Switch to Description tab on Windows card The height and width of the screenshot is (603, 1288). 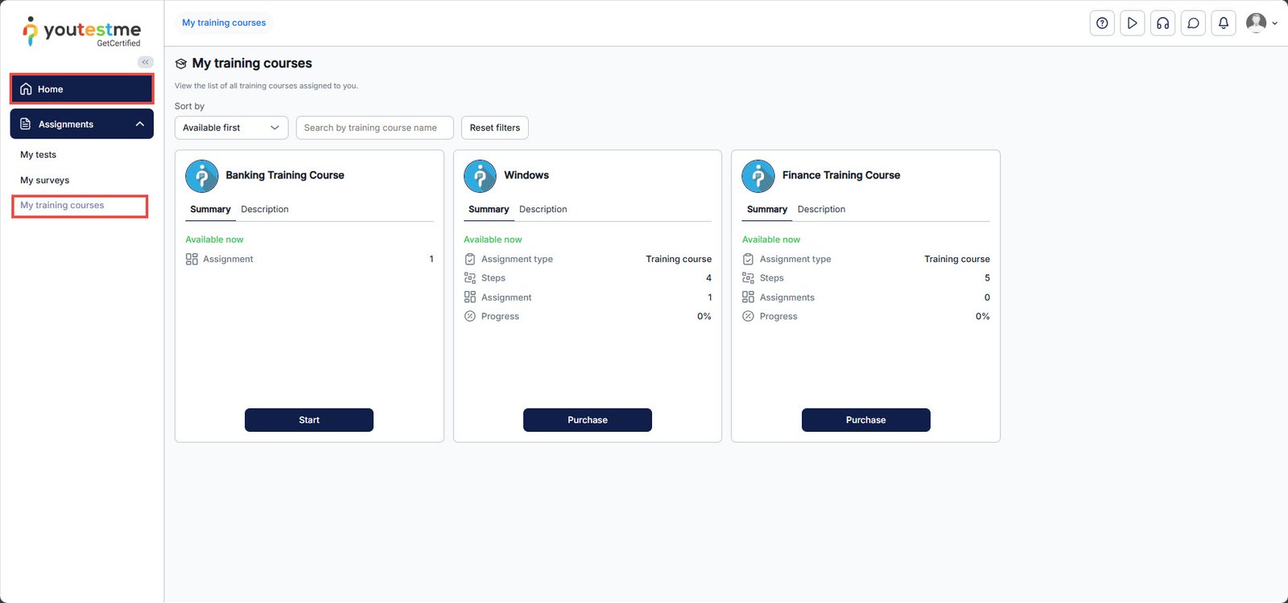pyautogui.click(x=543, y=209)
